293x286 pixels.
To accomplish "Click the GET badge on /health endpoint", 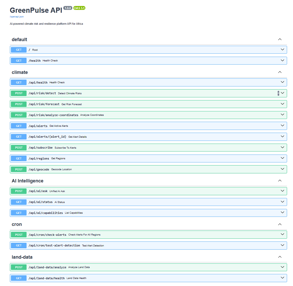I will click(18, 60).
